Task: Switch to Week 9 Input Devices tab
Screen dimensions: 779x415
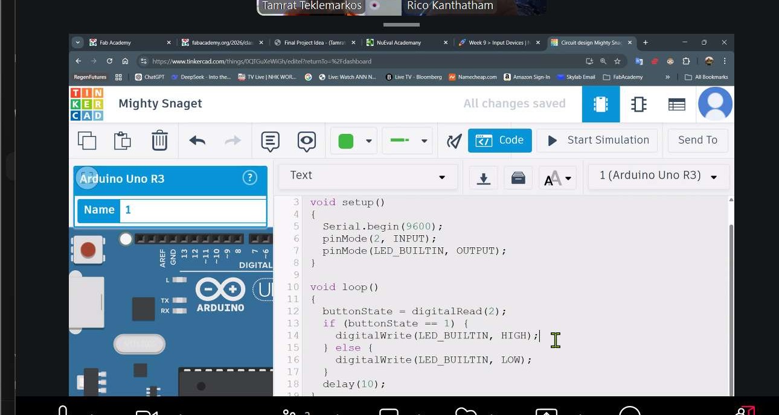Action: pos(500,43)
